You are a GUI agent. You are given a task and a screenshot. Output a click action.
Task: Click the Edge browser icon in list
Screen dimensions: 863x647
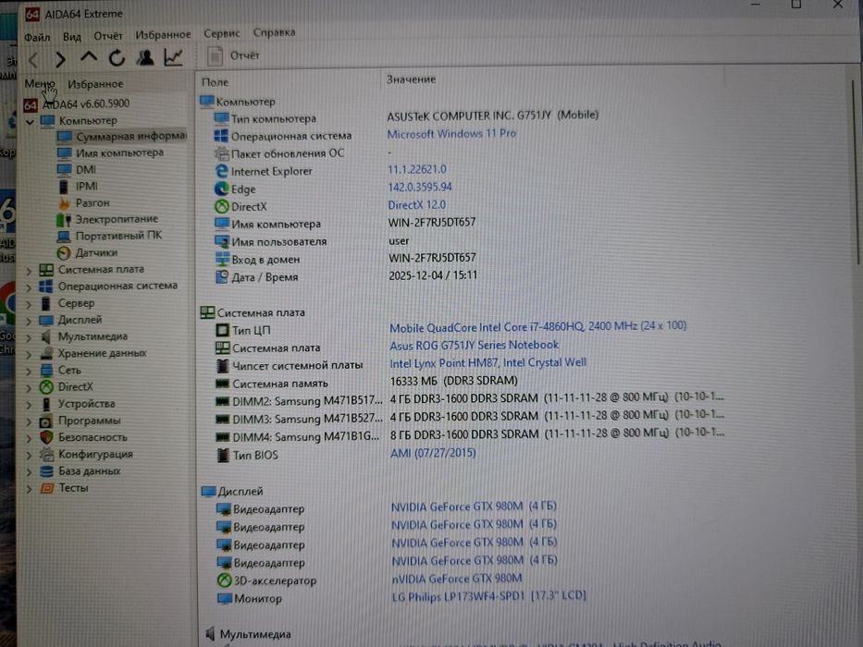pos(221,189)
